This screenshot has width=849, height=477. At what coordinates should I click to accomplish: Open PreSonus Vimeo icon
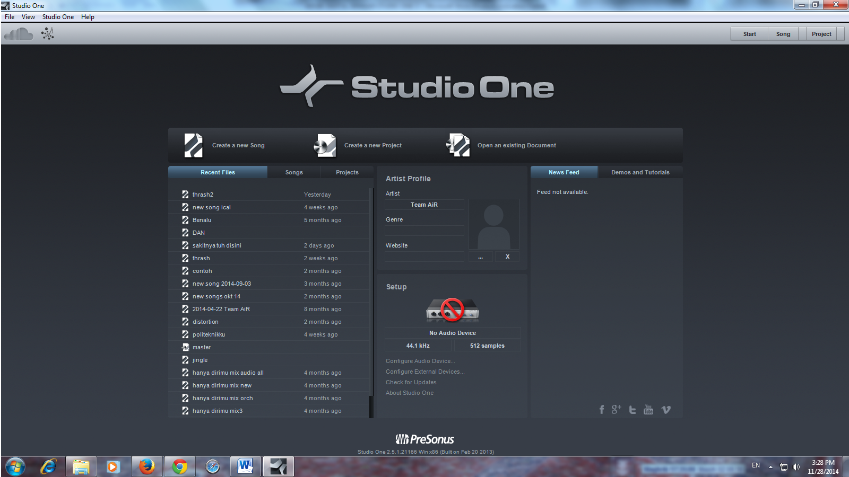pyautogui.click(x=666, y=410)
